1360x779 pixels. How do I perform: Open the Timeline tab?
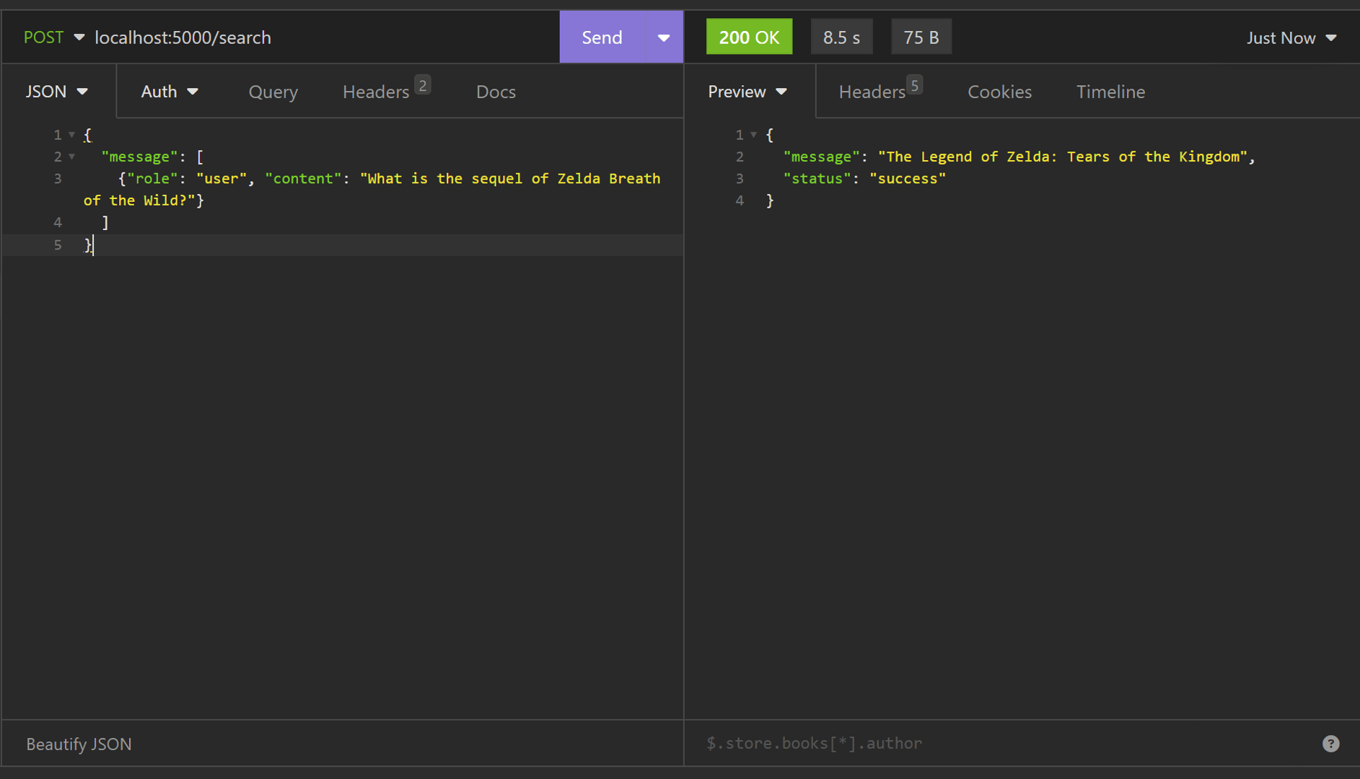[x=1110, y=92]
